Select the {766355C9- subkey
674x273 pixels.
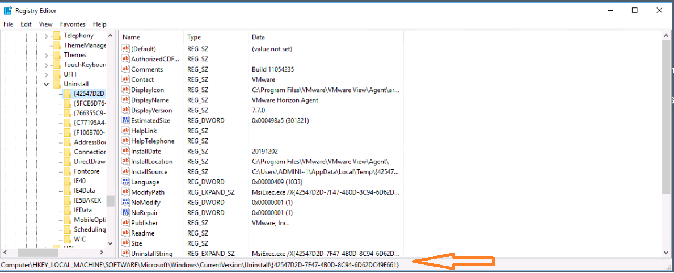pos(90,113)
